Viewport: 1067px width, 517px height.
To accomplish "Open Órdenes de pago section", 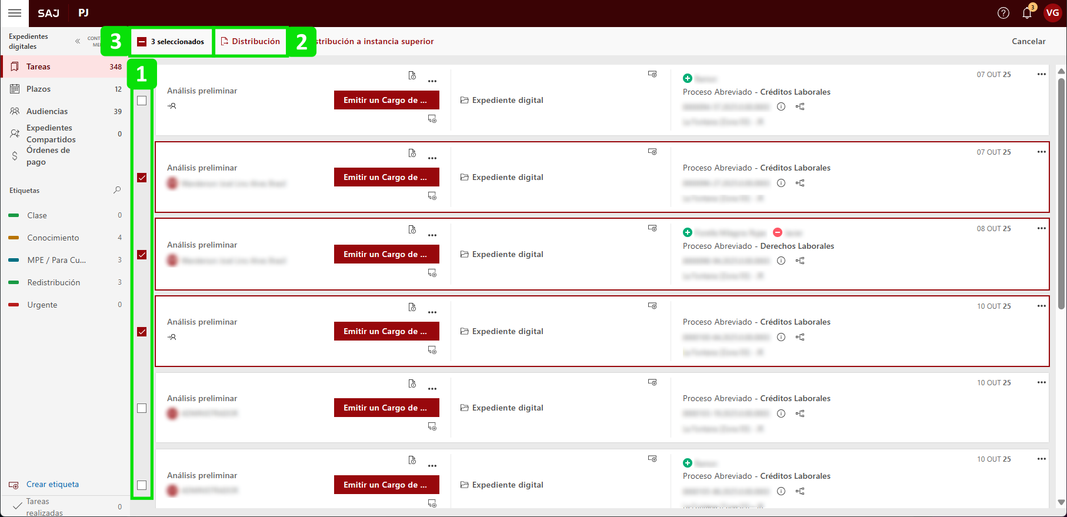I will pyautogui.click(x=65, y=156).
